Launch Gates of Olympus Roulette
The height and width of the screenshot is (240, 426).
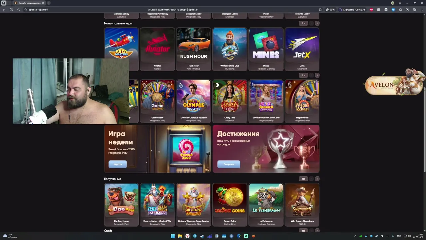pos(194,101)
